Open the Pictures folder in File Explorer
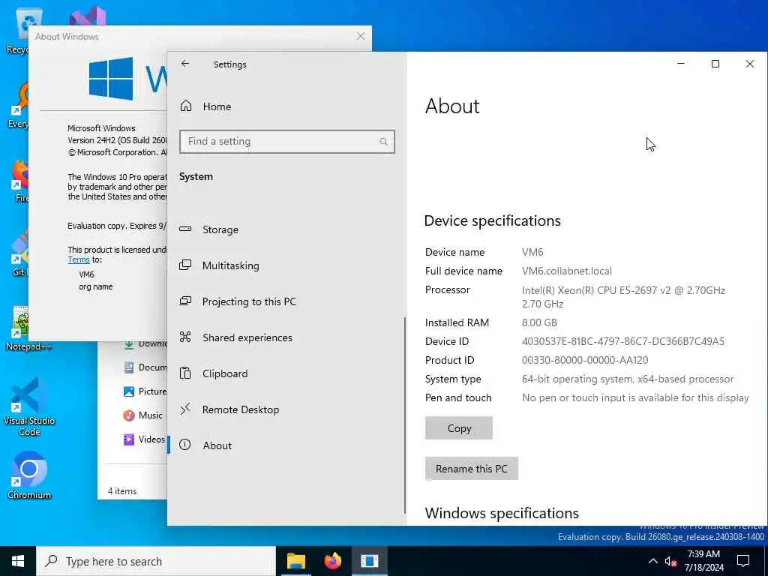 [145, 391]
